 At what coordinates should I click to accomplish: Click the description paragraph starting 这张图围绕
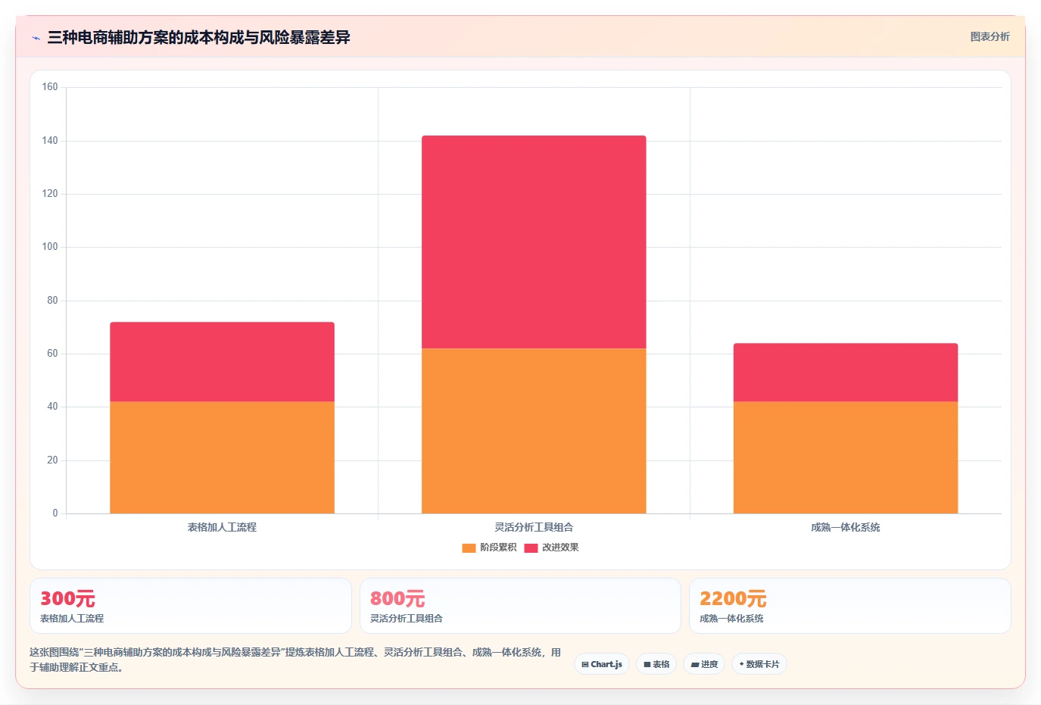(295, 660)
